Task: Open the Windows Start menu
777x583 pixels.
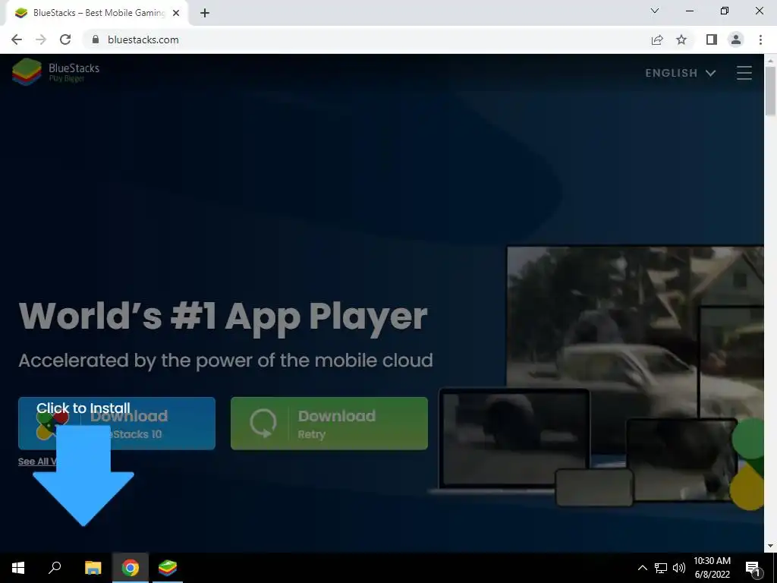Action: point(18,568)
